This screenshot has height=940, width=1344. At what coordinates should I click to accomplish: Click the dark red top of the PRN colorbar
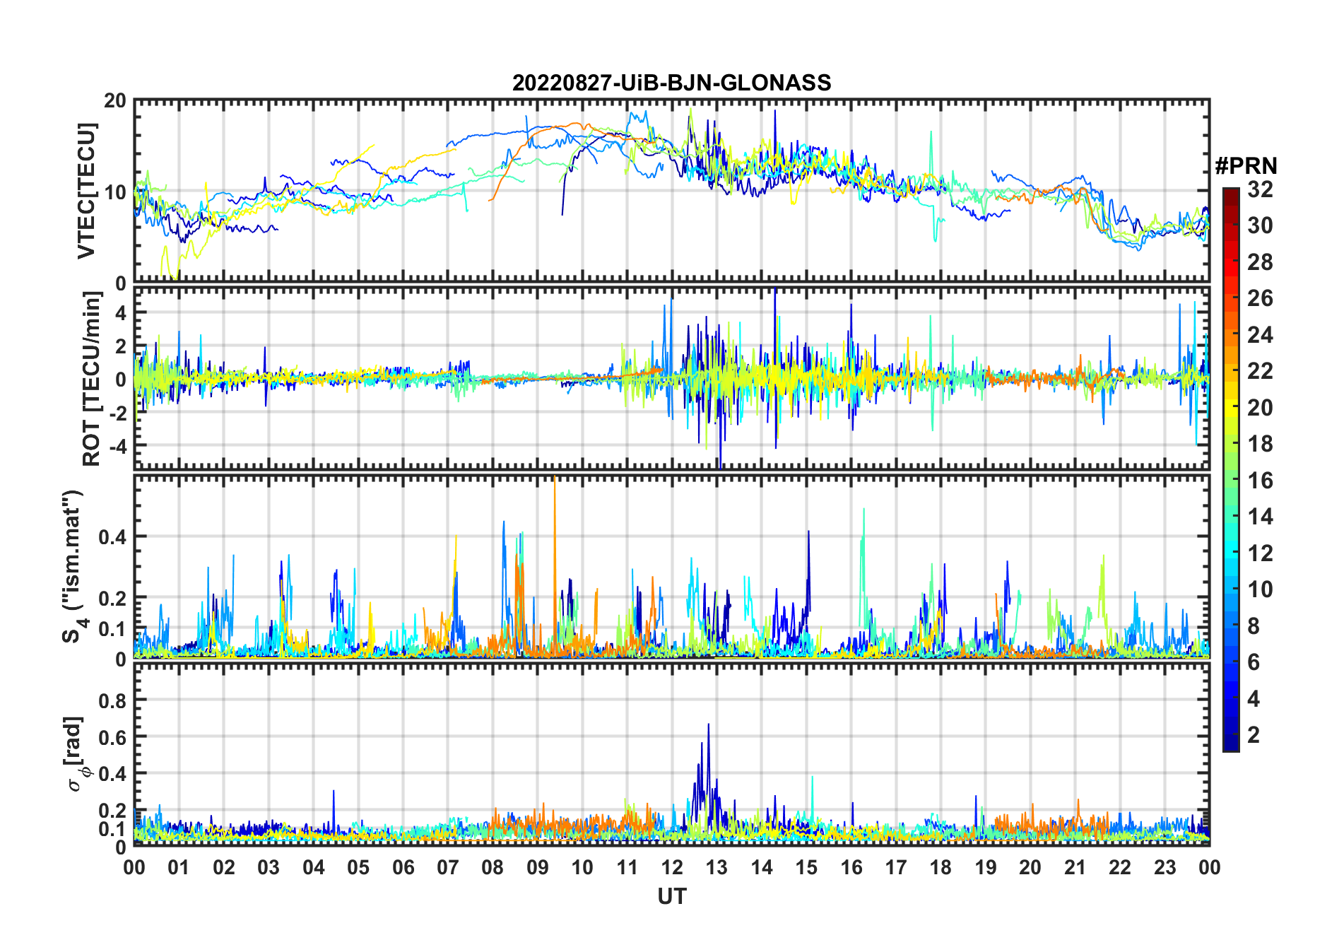coord(1230,192)
